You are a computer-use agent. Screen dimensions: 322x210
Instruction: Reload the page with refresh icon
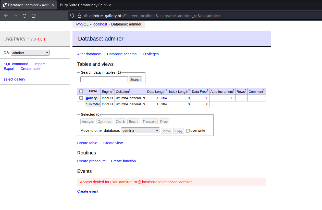tap(24, 16)
